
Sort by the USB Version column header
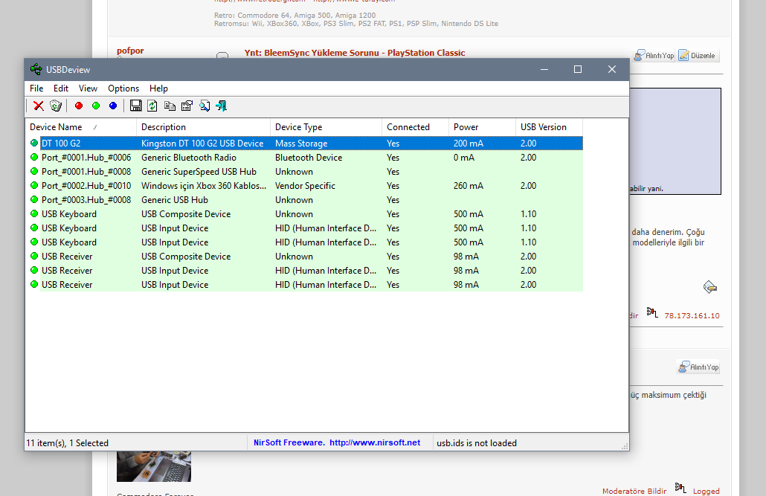(549, 127)
